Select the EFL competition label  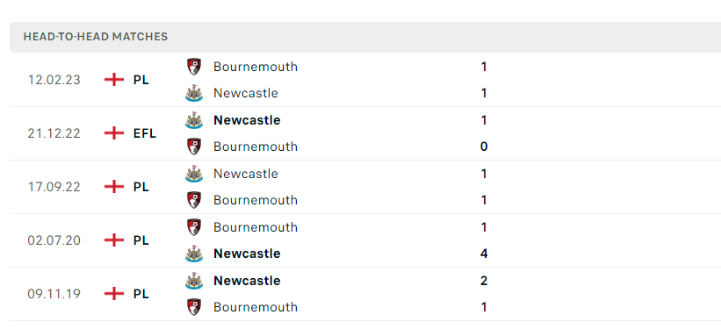tap(145, 133)
